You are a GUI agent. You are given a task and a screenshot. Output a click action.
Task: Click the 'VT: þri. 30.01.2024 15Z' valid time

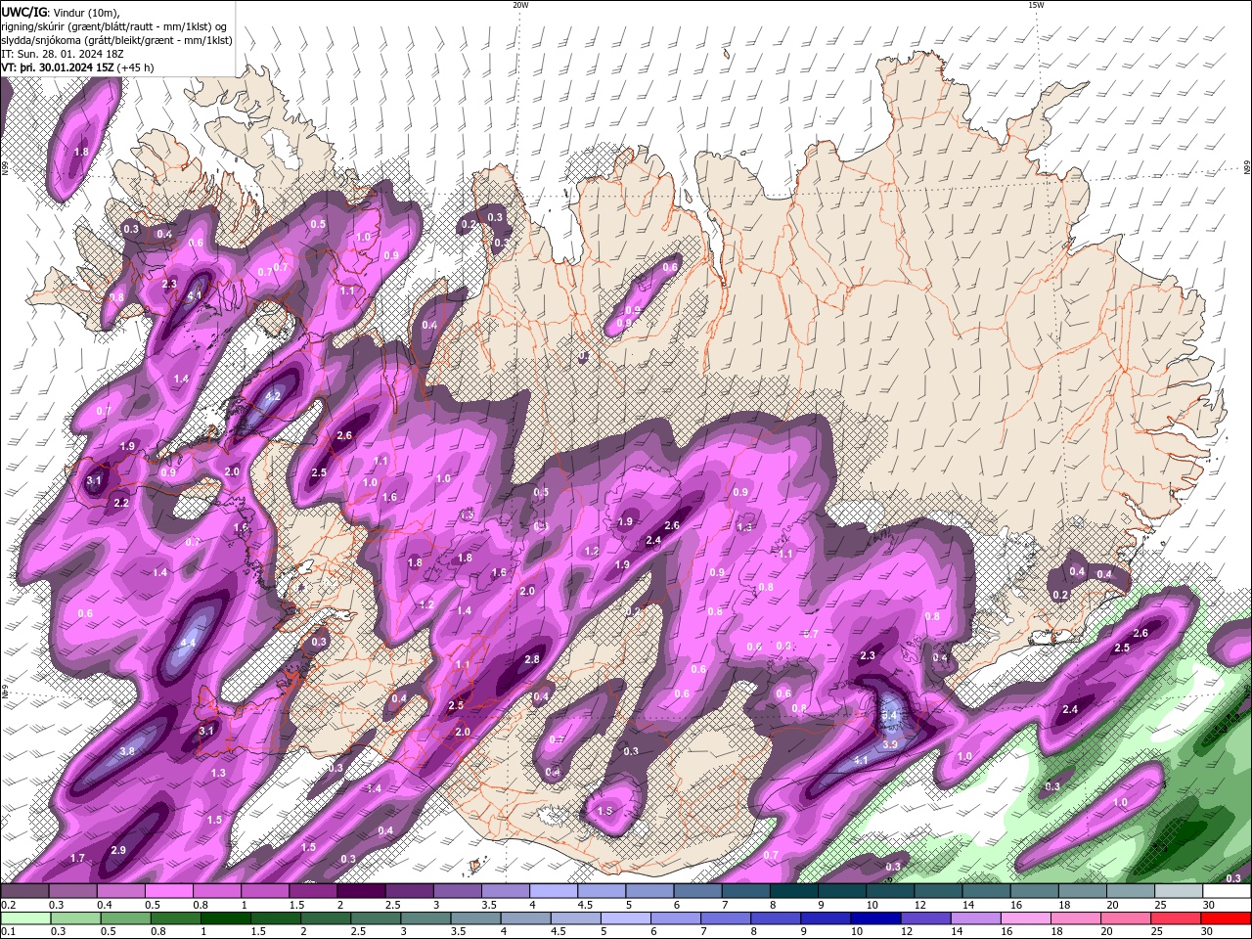point(59,67)
